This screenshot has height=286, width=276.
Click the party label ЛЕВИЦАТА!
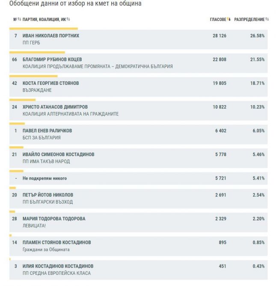[x=34, y=225]
